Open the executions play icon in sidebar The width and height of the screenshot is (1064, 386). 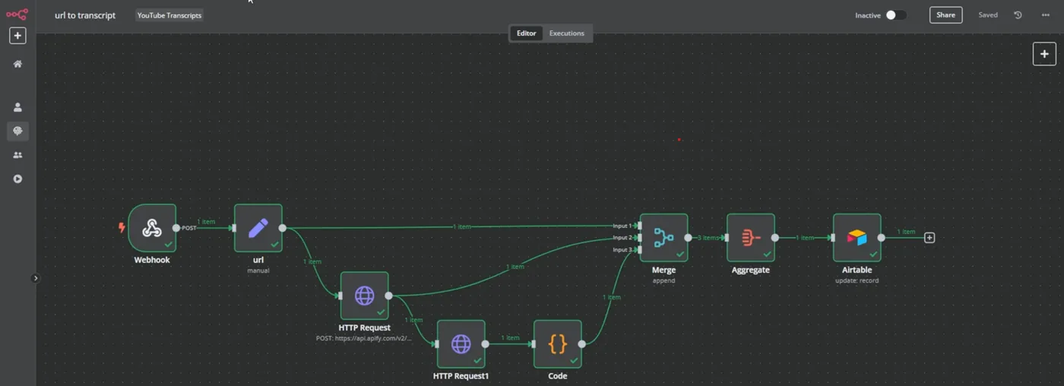tap(17, 179)
